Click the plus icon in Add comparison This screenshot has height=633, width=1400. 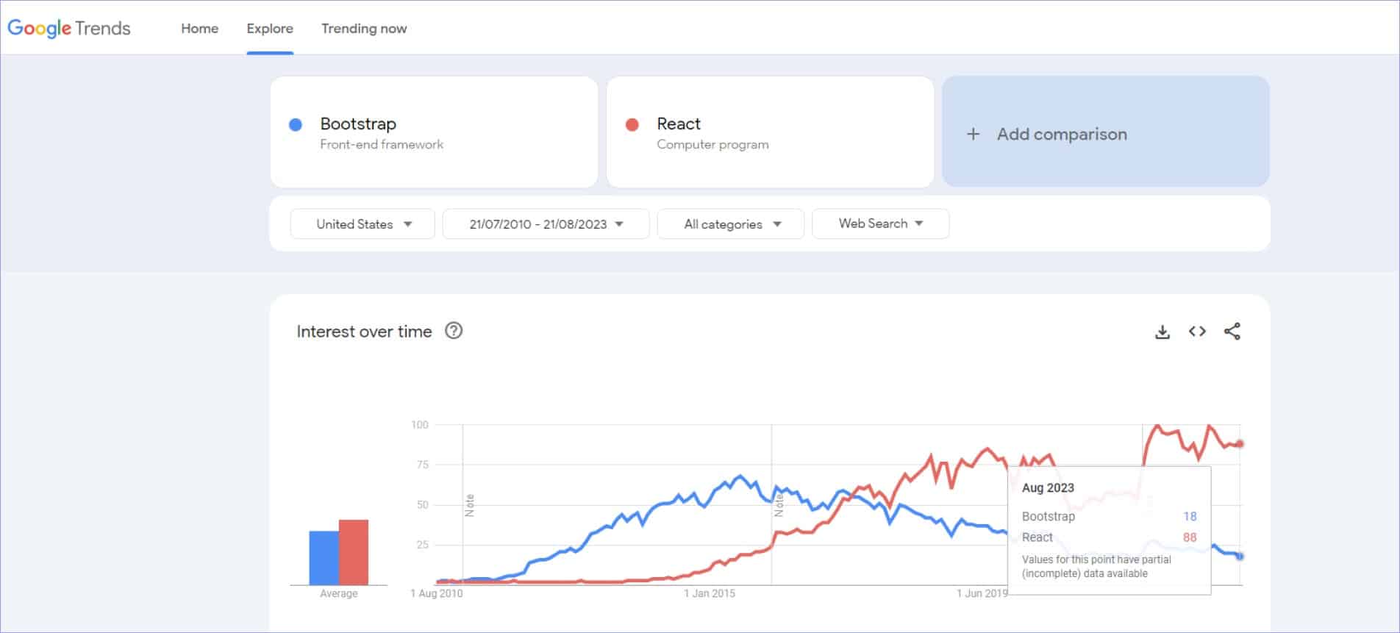[973, 134]
